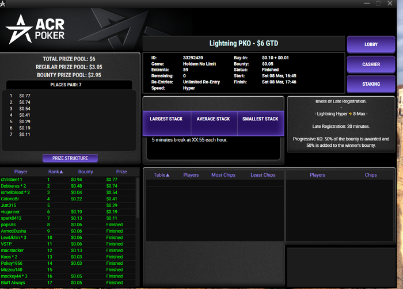Select player Jutt315 row
This screenshot has height=289, width=403.
(x=68, y=205)
